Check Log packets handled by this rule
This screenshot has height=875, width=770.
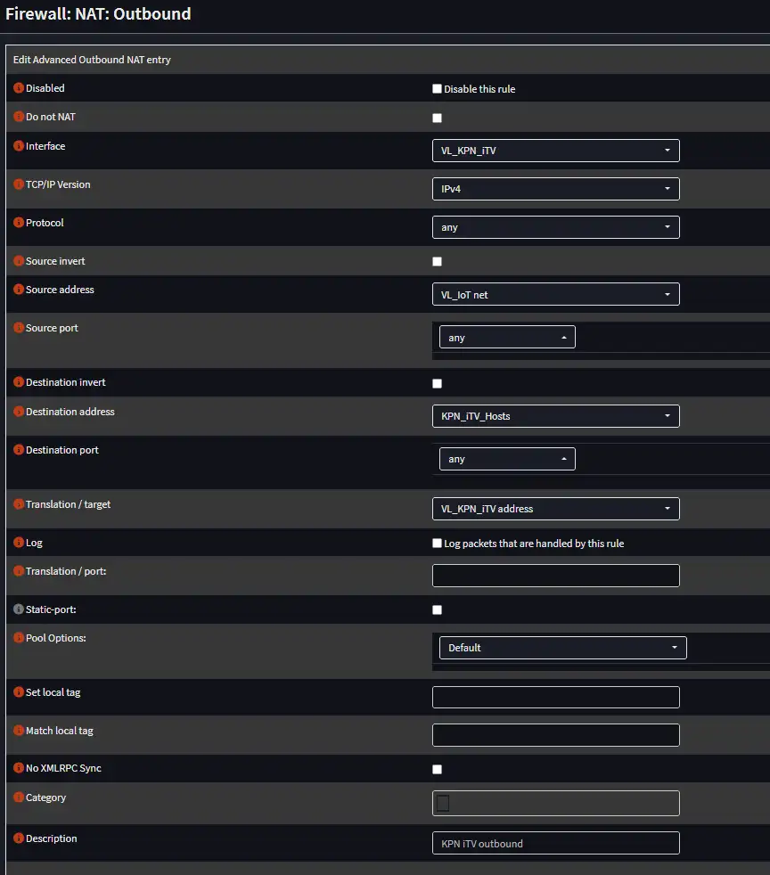(x=437, y=543)
